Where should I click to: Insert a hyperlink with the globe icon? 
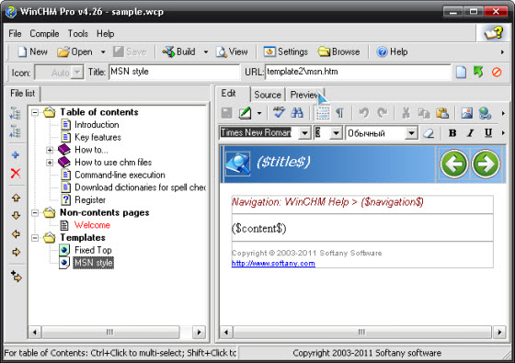485,113
